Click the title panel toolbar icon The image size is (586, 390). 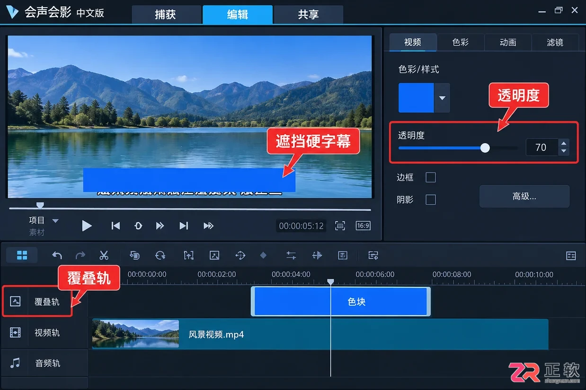click(x=343, y=255)
